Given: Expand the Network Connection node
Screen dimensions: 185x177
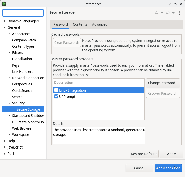Looking at the screenshot, I should pos(9,78).
